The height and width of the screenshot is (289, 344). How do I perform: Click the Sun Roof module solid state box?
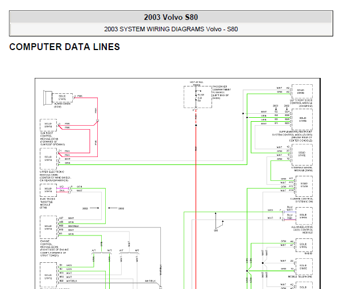pyautogui.click(x=48, y=125)
